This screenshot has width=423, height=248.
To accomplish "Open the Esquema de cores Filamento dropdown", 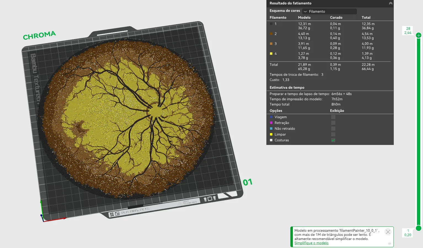I will (330, 11).
